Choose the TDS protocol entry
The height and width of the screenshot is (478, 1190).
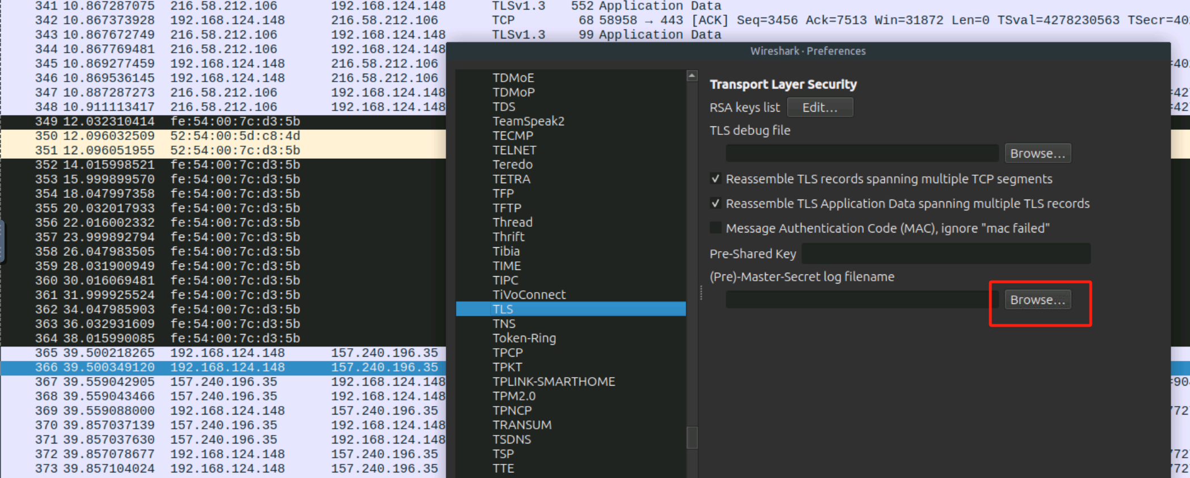571,107
